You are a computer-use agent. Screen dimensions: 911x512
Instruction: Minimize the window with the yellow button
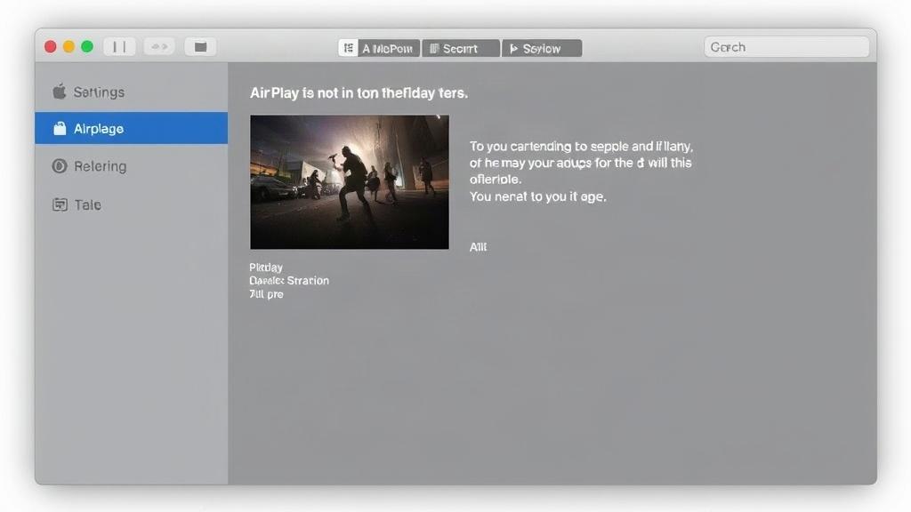[69, 46]
